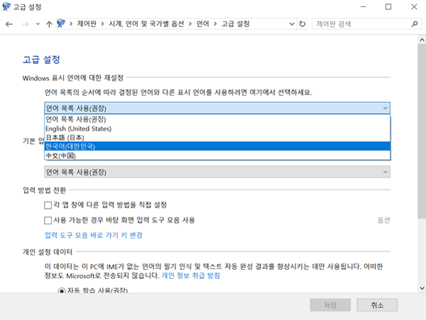Open the default input method dropdown

point(217,172)
